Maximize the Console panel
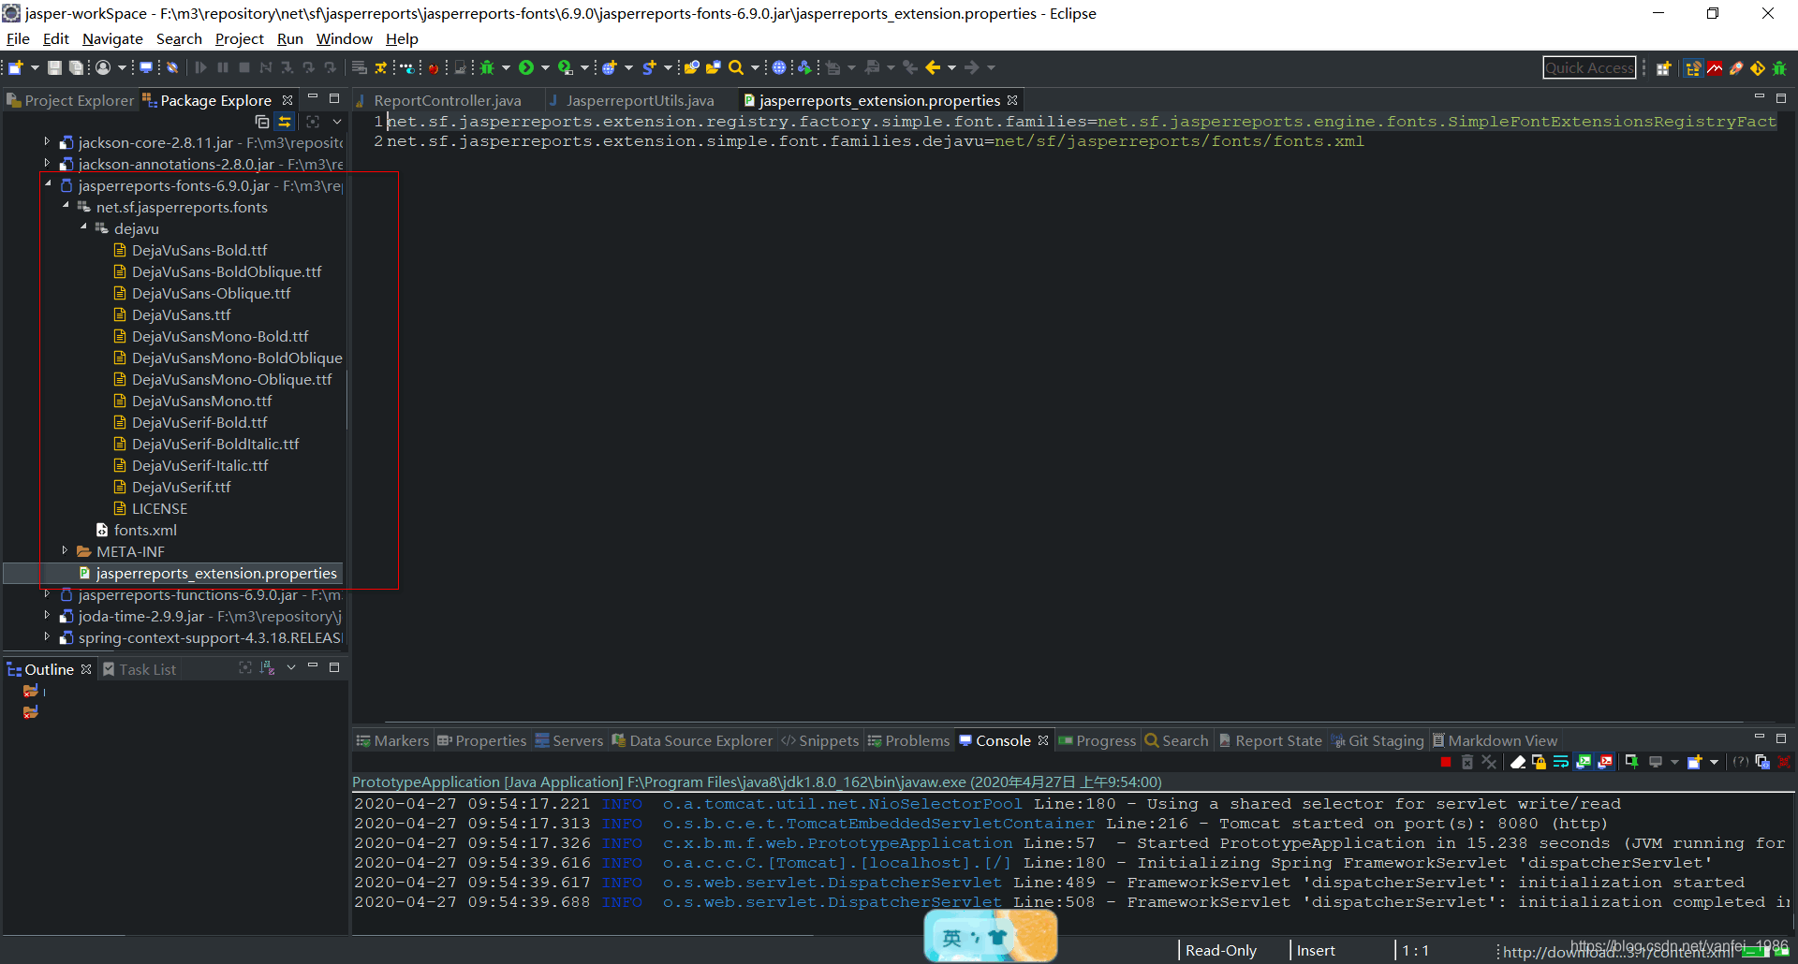1798x964 pixels. 1781,738
